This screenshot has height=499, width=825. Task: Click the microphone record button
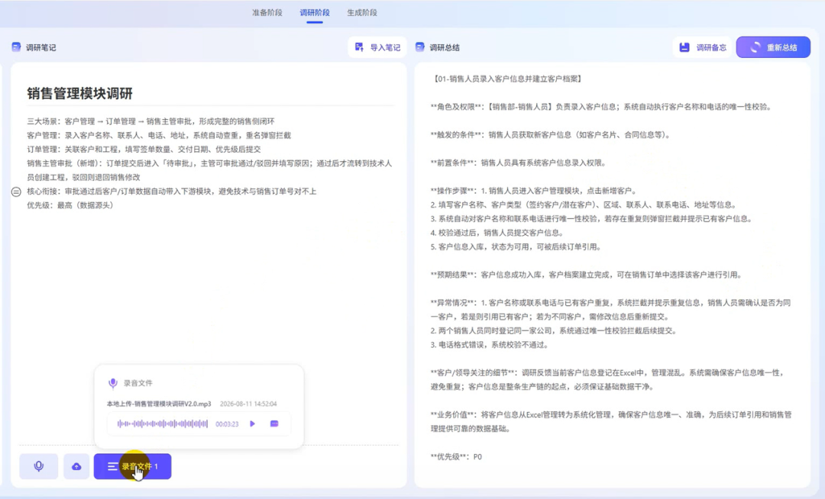pyautogui.click(x=39, y=466)
